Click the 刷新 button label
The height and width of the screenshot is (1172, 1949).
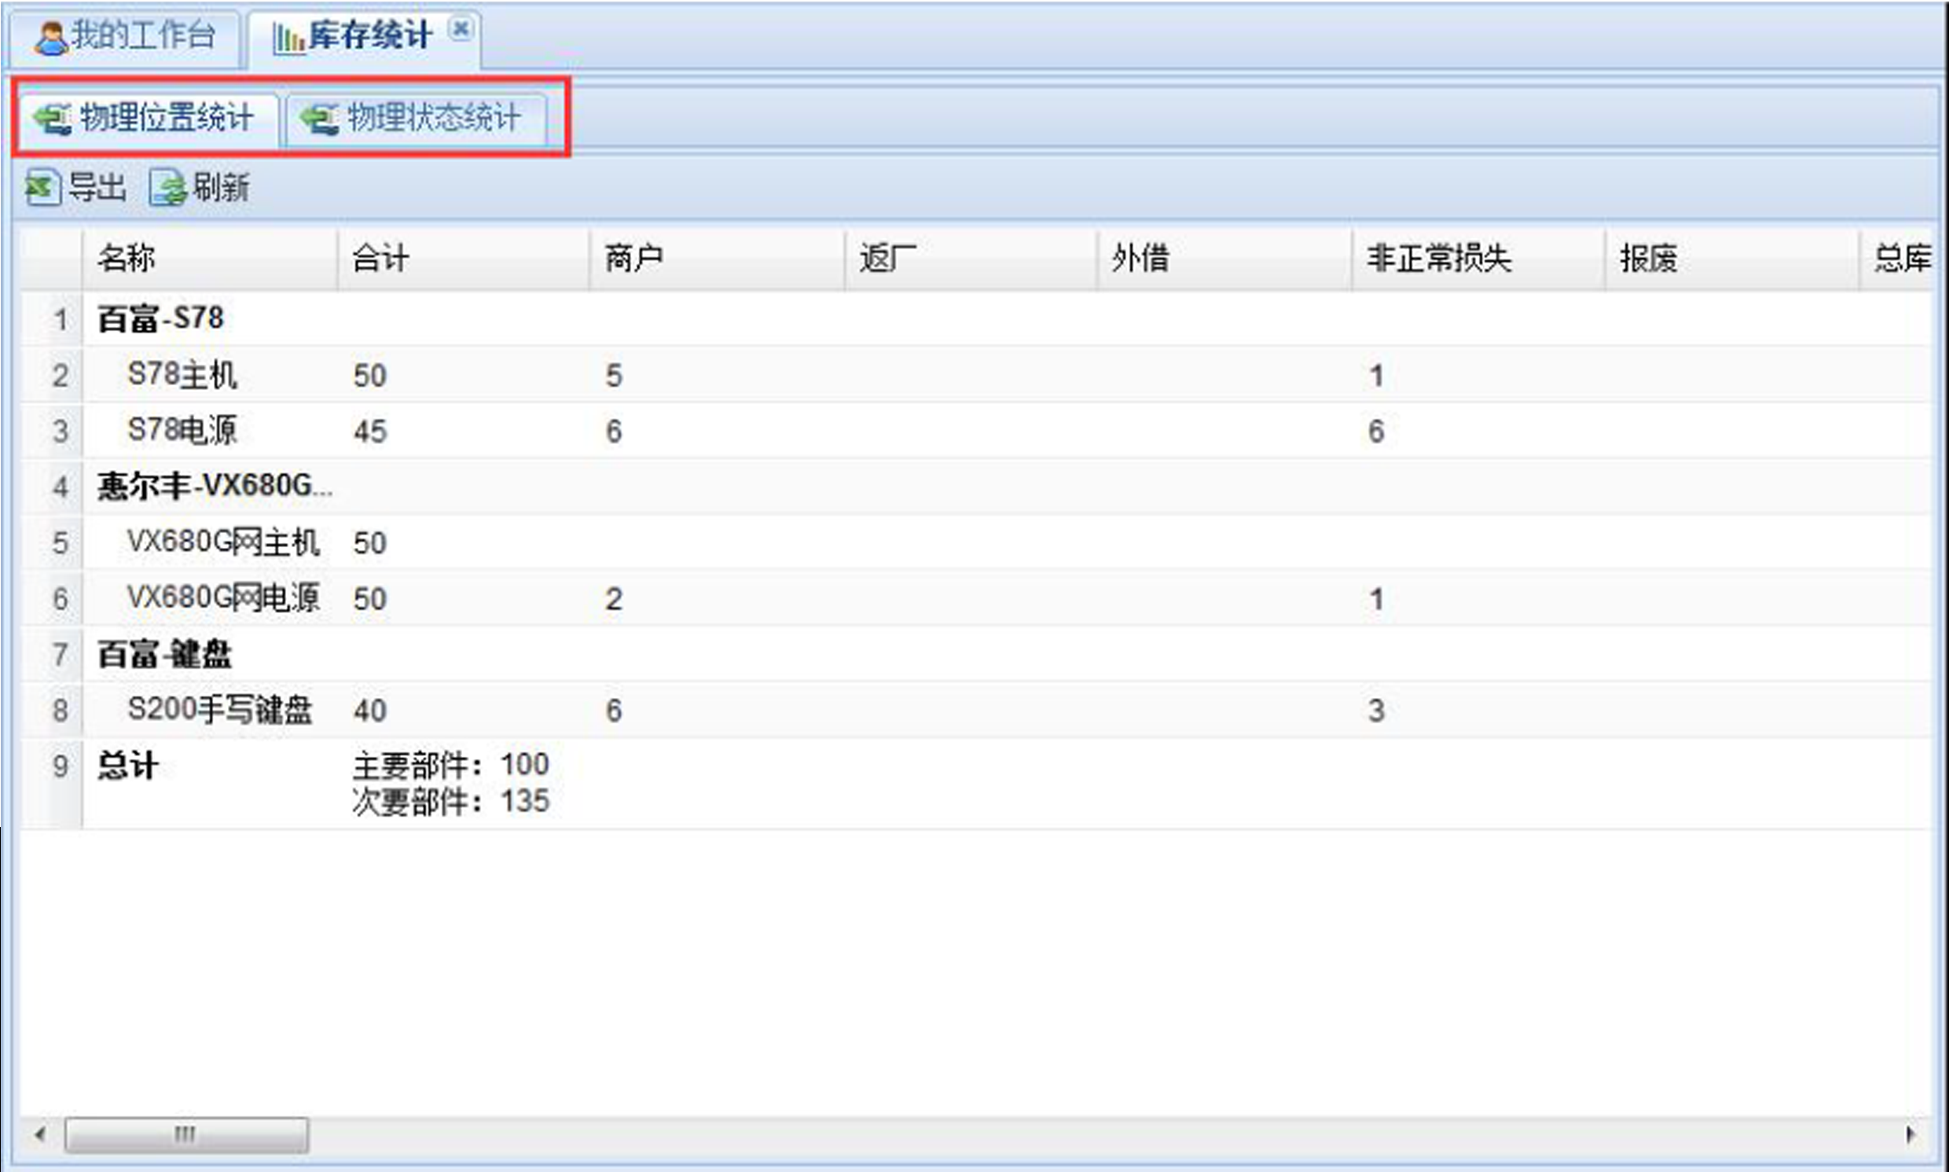[221, 188]
